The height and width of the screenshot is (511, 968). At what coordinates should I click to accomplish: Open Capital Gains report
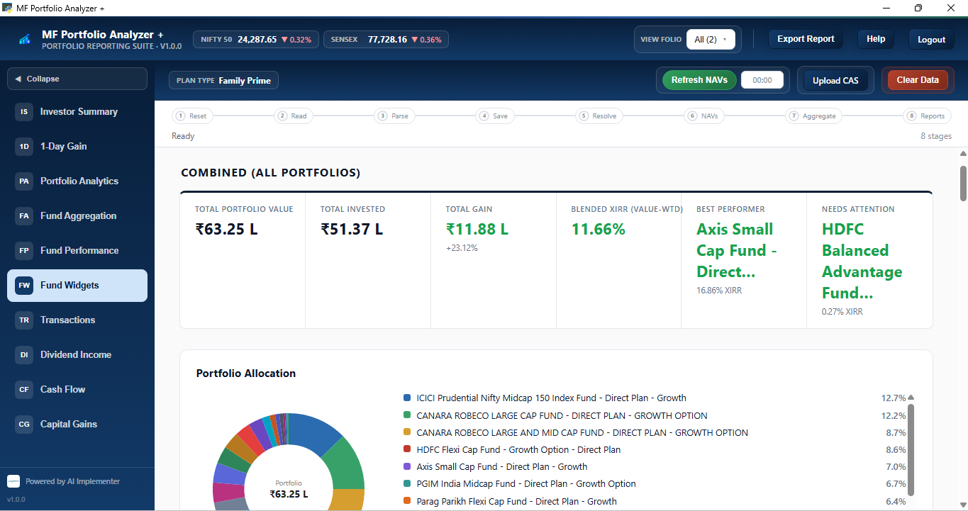pos(77,425)
